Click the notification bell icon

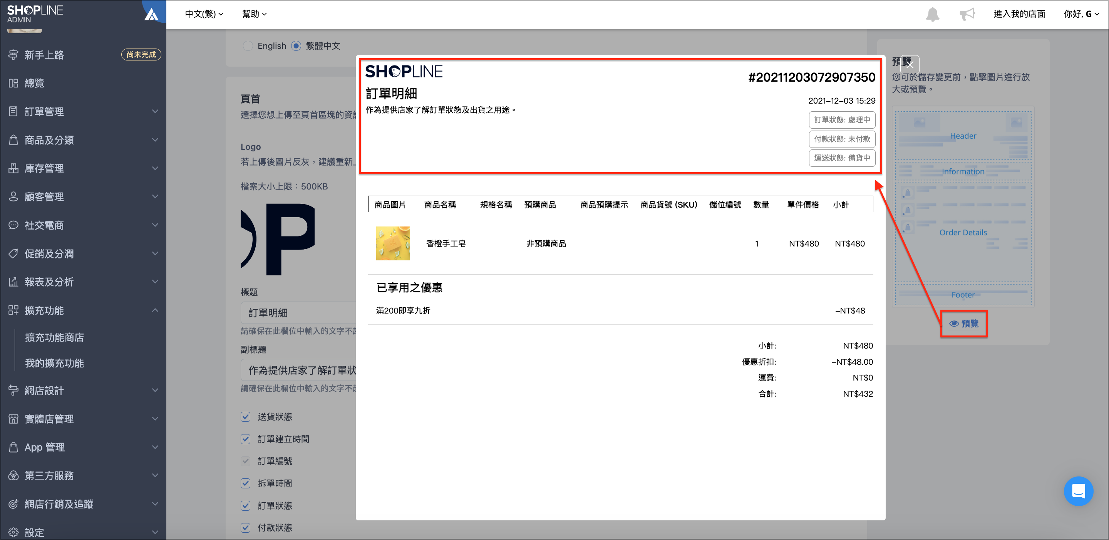click(x=933, y=14)
